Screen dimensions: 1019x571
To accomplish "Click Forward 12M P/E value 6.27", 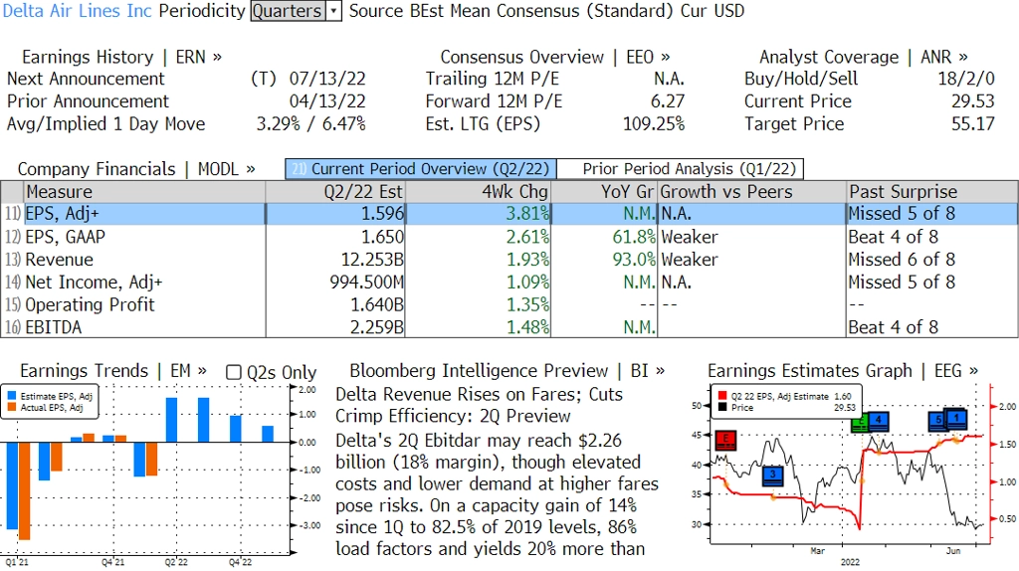I will [668, 101].
